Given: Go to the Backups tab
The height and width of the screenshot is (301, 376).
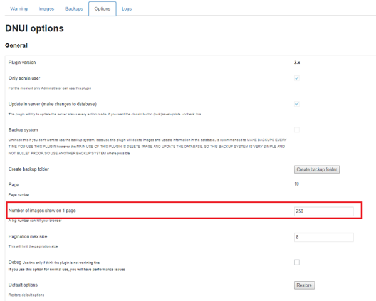Looking at the screenshot, I should (x=74, y=9).
